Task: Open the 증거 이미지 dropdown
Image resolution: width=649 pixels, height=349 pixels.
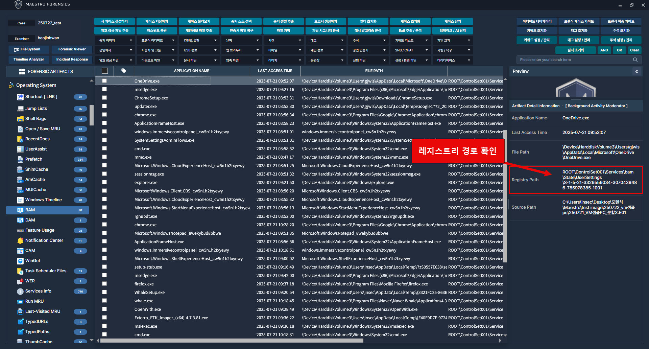Action: pos(115,40)
